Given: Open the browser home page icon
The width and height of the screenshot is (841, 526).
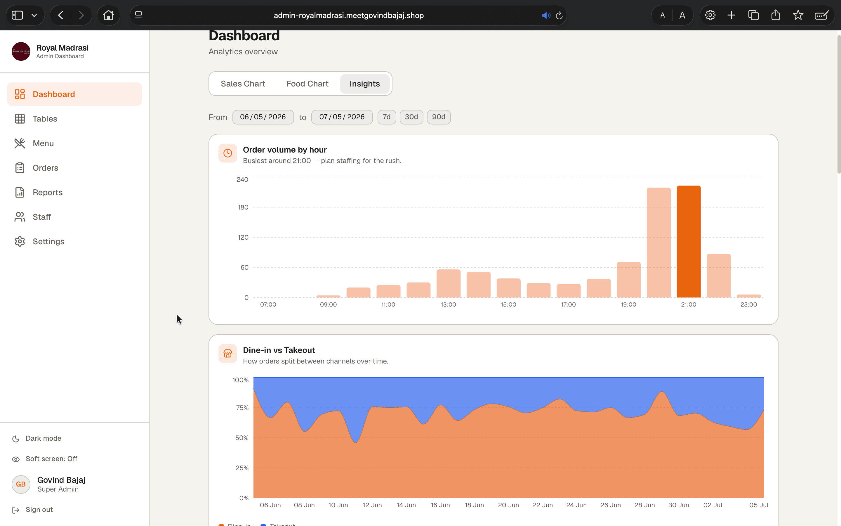Looking at the screenshot, I should tap(108, 15).
